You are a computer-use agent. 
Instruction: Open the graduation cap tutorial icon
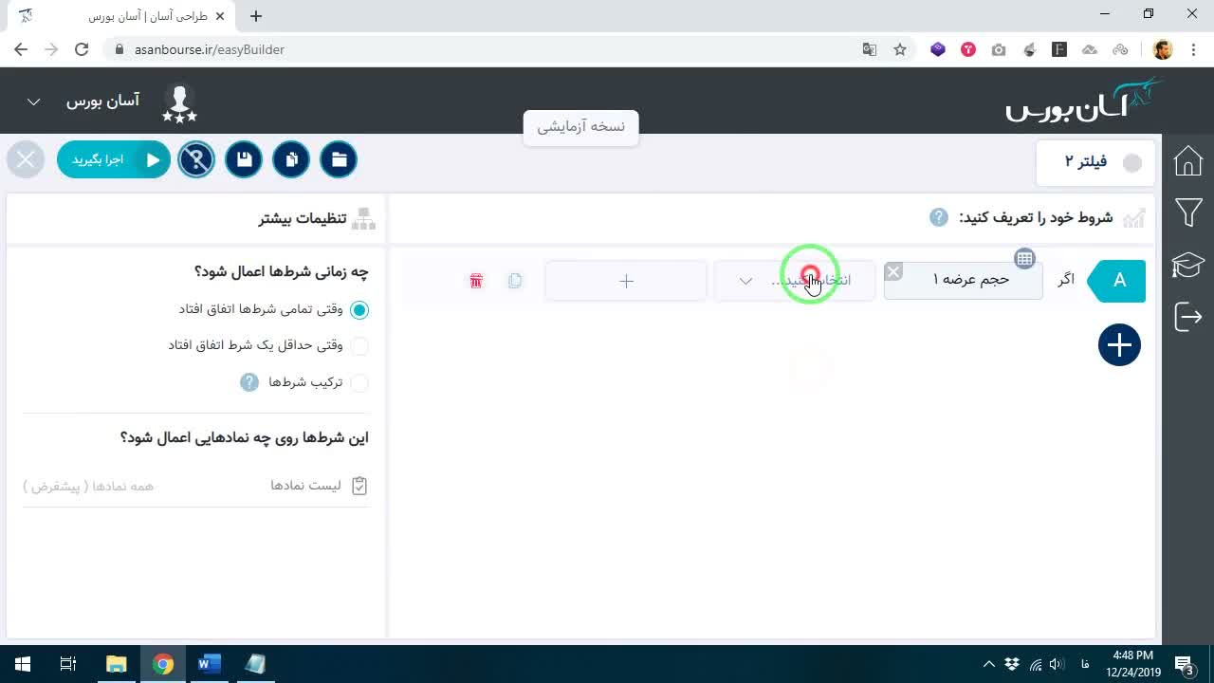[1188, 265]
